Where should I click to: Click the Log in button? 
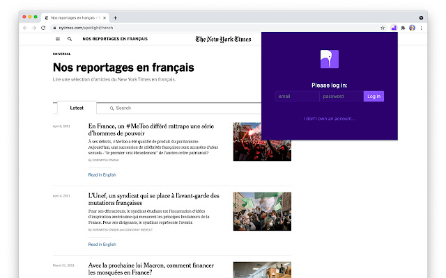click(x=374, y=97)
